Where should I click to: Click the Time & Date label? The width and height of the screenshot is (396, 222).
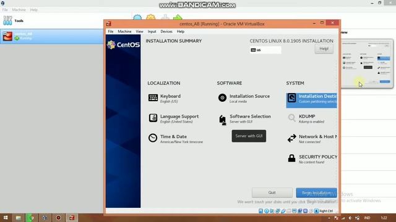(x=173, y=136)
